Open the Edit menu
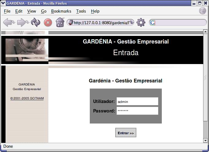209x152 pixels. tap(19, 11)
